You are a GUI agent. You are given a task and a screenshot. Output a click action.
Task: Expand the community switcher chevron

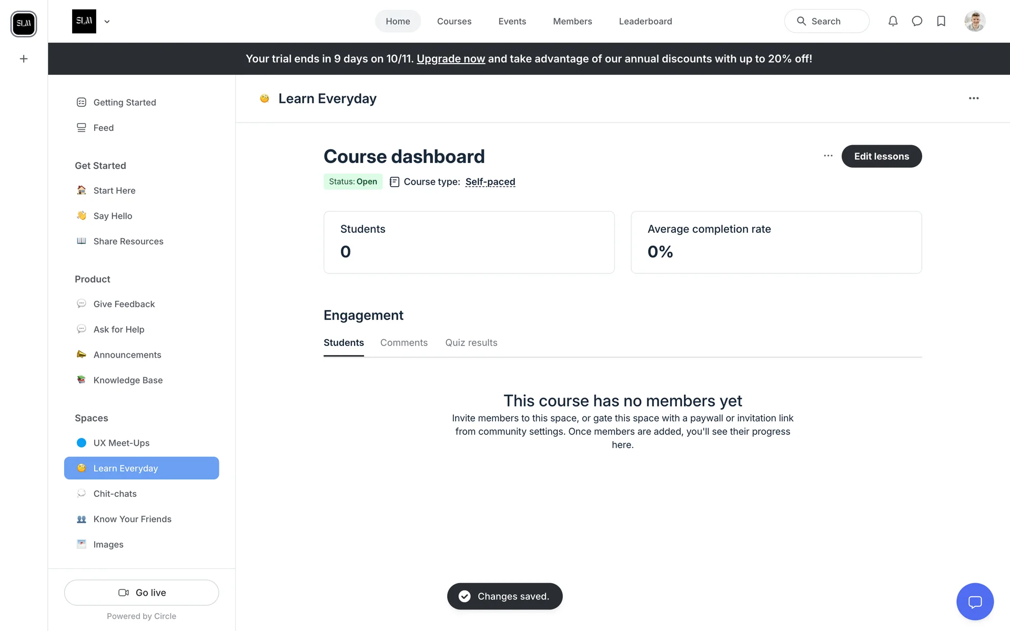point(107,22)
